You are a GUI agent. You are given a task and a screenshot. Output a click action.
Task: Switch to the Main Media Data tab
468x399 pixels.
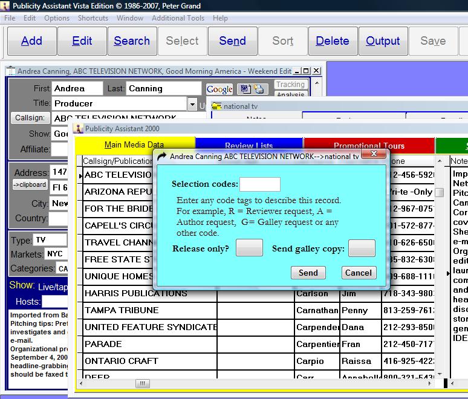coord(135,144)
